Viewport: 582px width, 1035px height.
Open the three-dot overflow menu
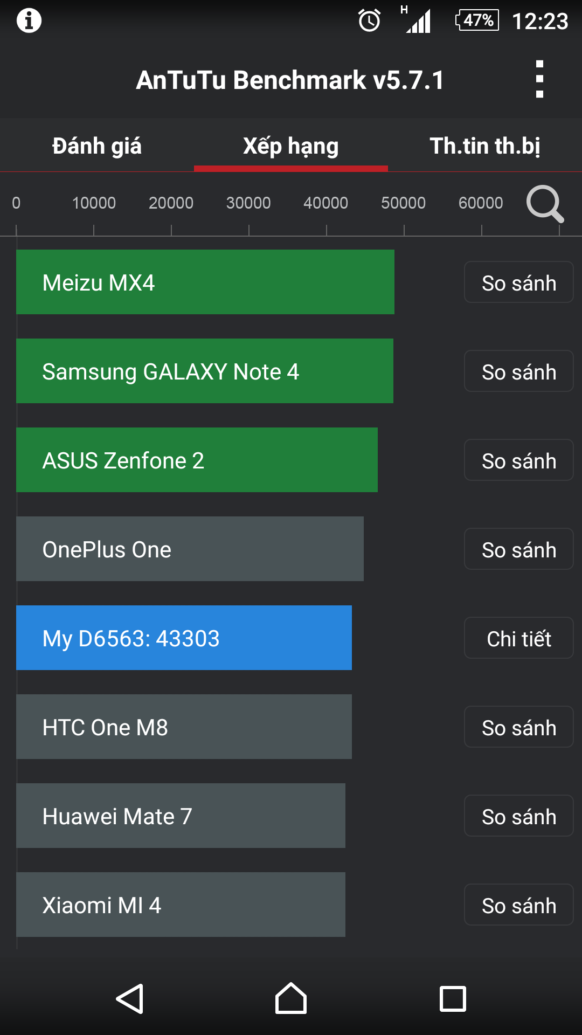click(539, 79)
